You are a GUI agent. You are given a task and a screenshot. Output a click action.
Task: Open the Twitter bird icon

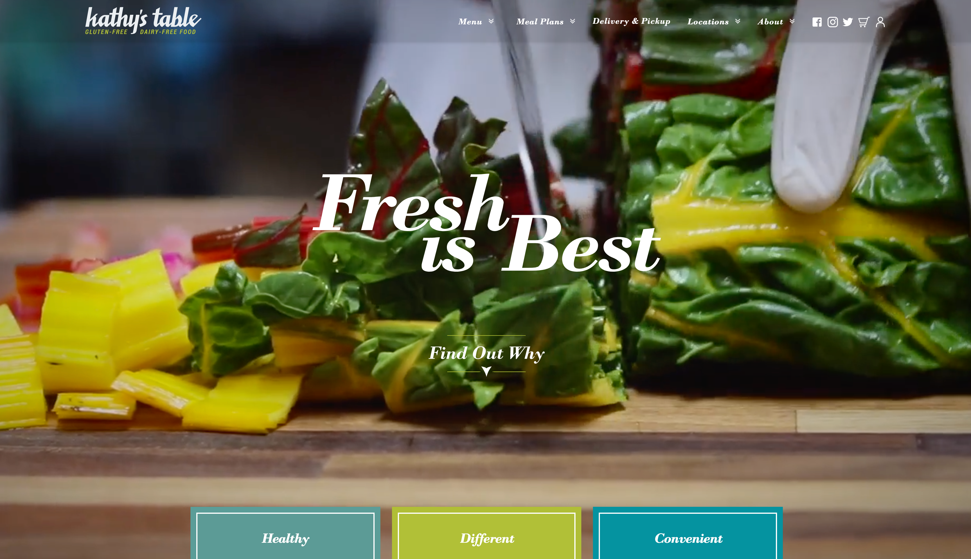pyautogui.click(x=848, y=22)
